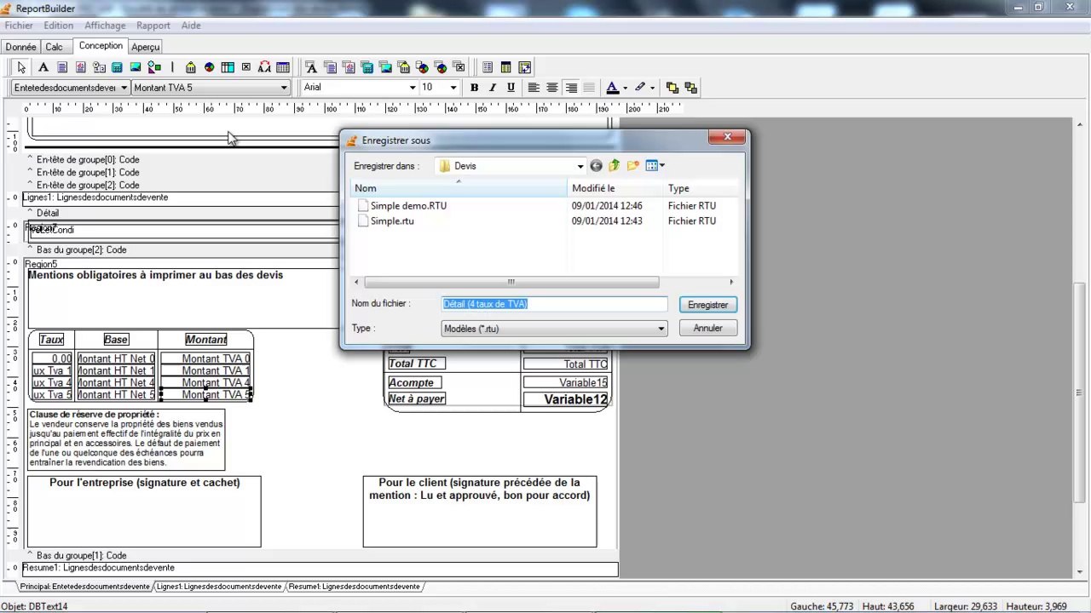Viewport: 1091px width, 613px height.
Task: Open the Rapport menu
Action: pos(153,26)
